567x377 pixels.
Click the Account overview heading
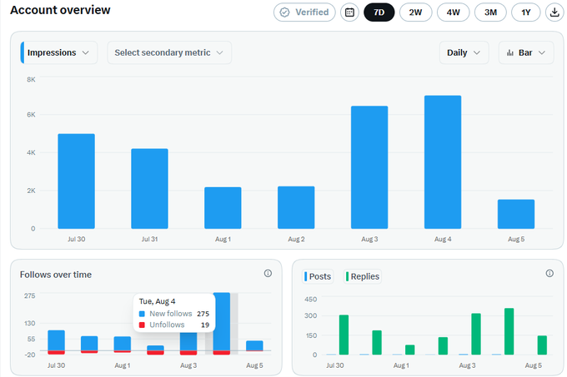(60, 10)
